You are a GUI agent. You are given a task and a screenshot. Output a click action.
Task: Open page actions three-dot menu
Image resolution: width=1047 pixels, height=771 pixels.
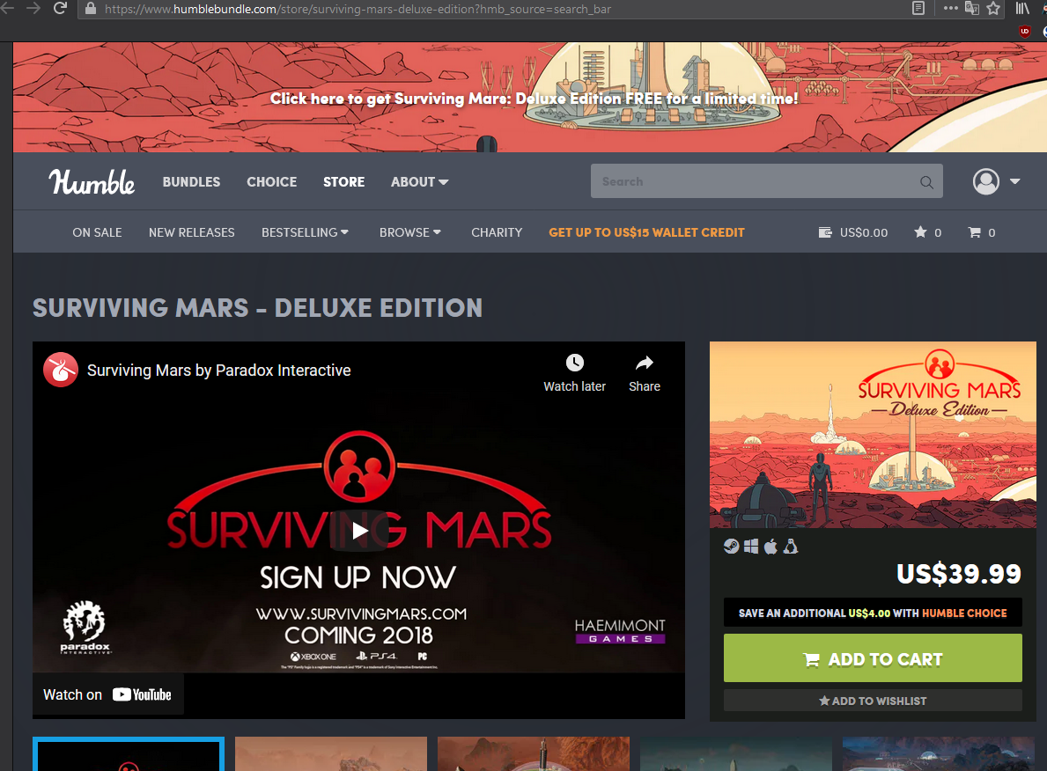pyautogui.click(x=950, y=8)
